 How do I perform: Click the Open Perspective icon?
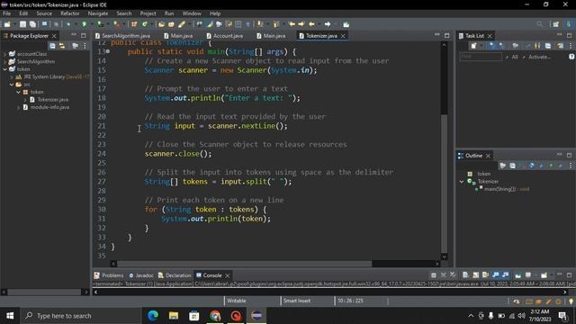pos(556,24)
